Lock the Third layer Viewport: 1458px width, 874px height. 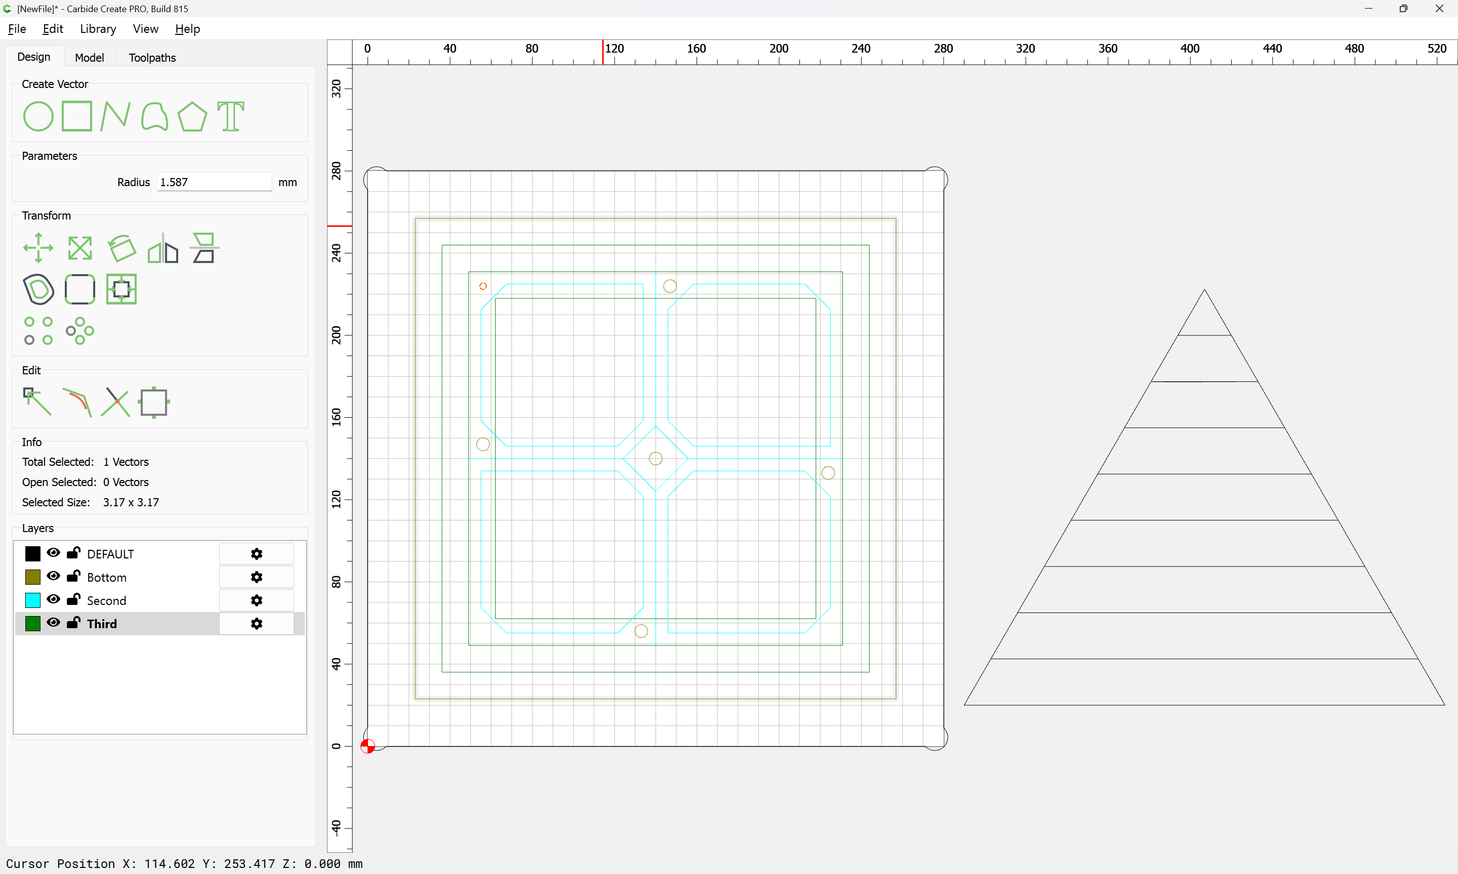click(74, 623)
